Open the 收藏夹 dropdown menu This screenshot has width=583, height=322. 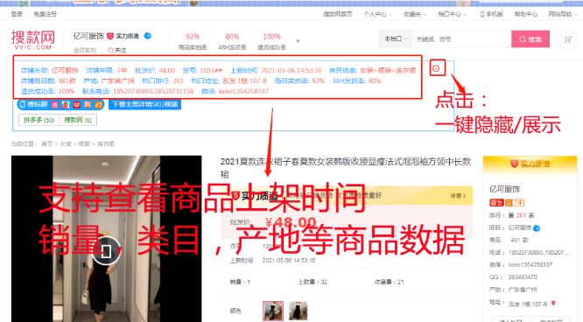click(x=415, y=14)
